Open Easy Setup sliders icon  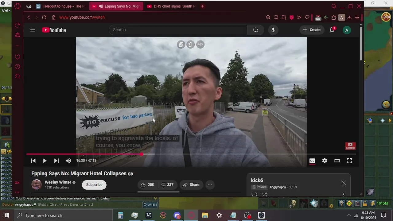click(x=357, y=17)
